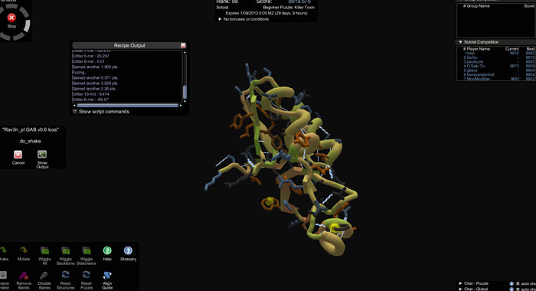Cancel the running Rav3n_pl recipe
This screenshot has height=291, width=536.
click(x=18, y=157)
